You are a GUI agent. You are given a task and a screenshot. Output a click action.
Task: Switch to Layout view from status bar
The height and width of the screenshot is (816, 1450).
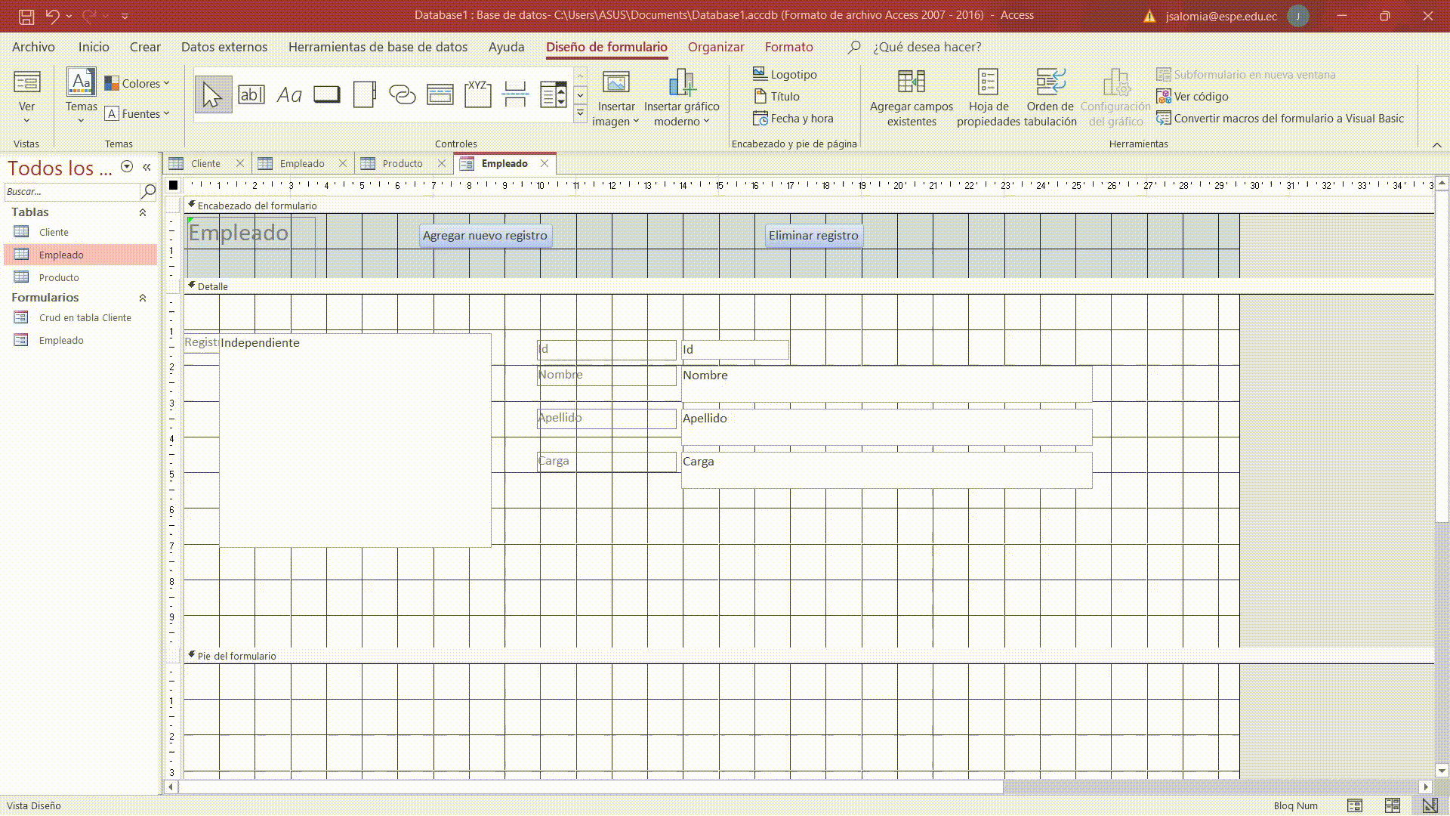(x=1393, y=805)
